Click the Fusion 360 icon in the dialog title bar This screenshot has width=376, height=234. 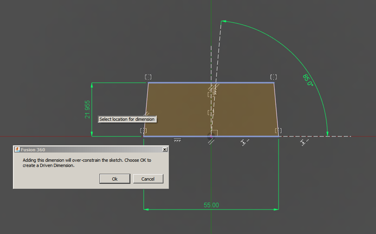(17, 149)
